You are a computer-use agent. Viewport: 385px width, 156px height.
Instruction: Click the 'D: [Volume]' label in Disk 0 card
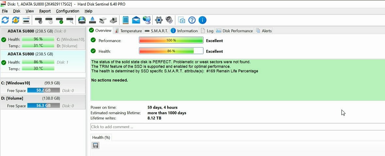pos(67,46)
